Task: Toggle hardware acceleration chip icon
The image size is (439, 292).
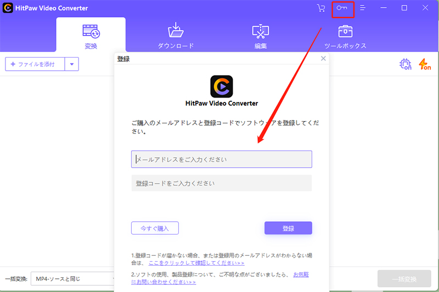Action: click(405, 64)
